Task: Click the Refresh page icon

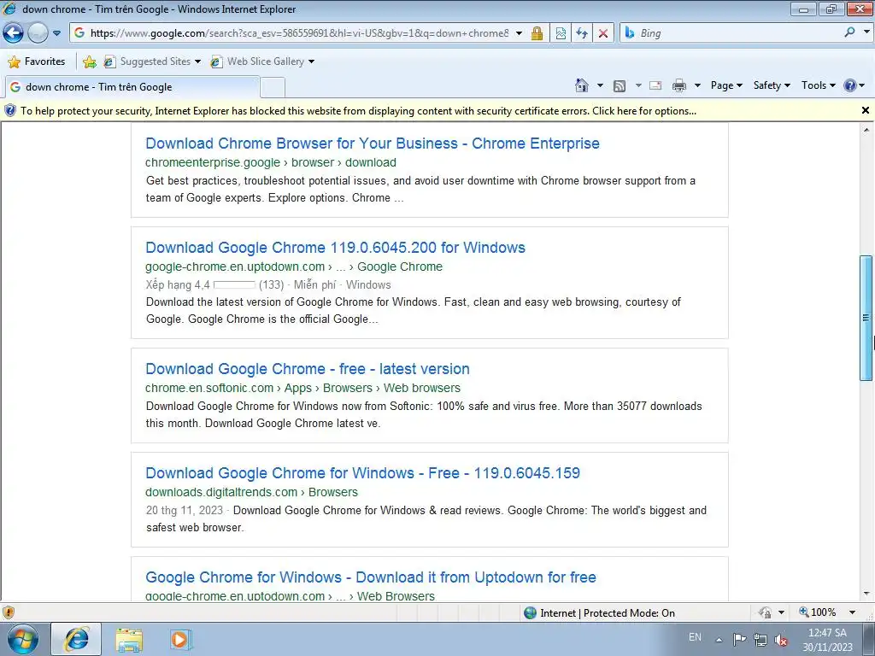Action: coord(581,33)
